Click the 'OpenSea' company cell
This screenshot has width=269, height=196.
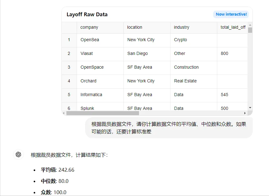pos(100,40)
